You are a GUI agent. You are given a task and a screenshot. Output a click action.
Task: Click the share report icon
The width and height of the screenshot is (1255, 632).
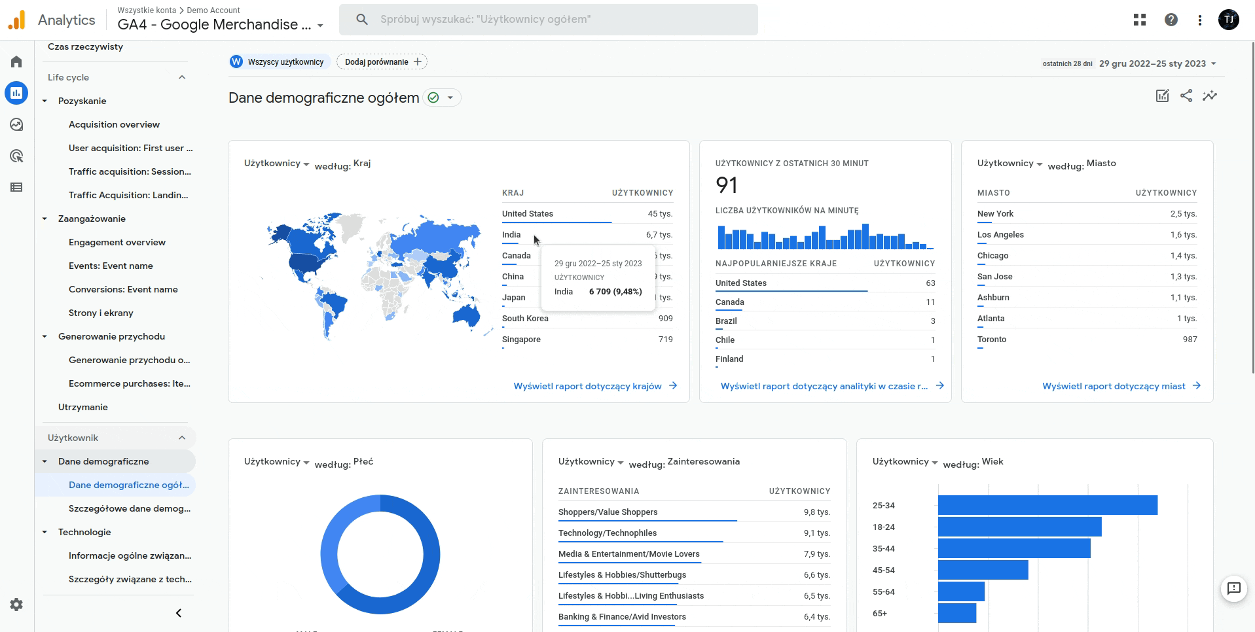1186,96
